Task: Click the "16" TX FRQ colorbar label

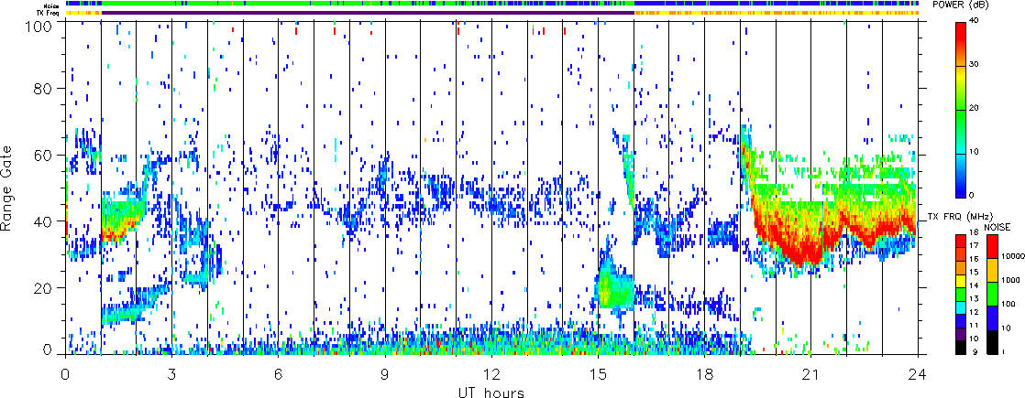Action: pyautogui.click(x=974, y=259)
